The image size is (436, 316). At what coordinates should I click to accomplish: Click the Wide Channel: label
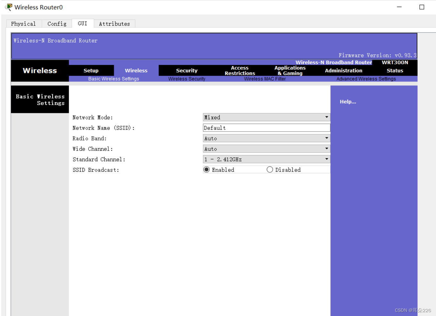pyautogui.click(x=93, y=149)
